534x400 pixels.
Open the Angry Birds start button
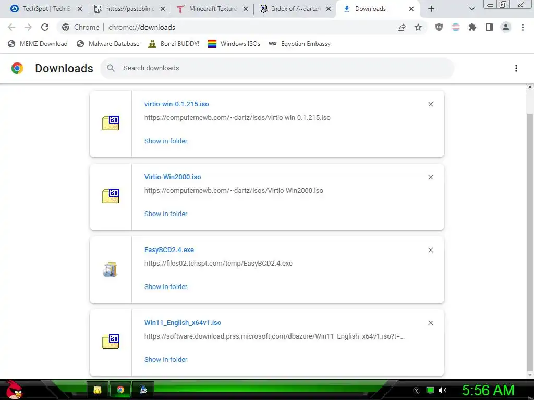point(14,390)
